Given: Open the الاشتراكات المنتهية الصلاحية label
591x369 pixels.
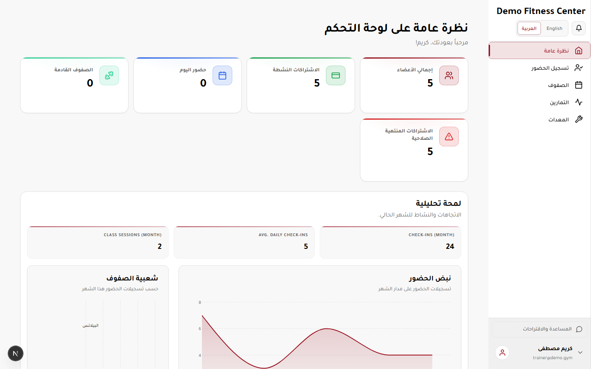Looking at the screenshot, I should coord(409,134).
